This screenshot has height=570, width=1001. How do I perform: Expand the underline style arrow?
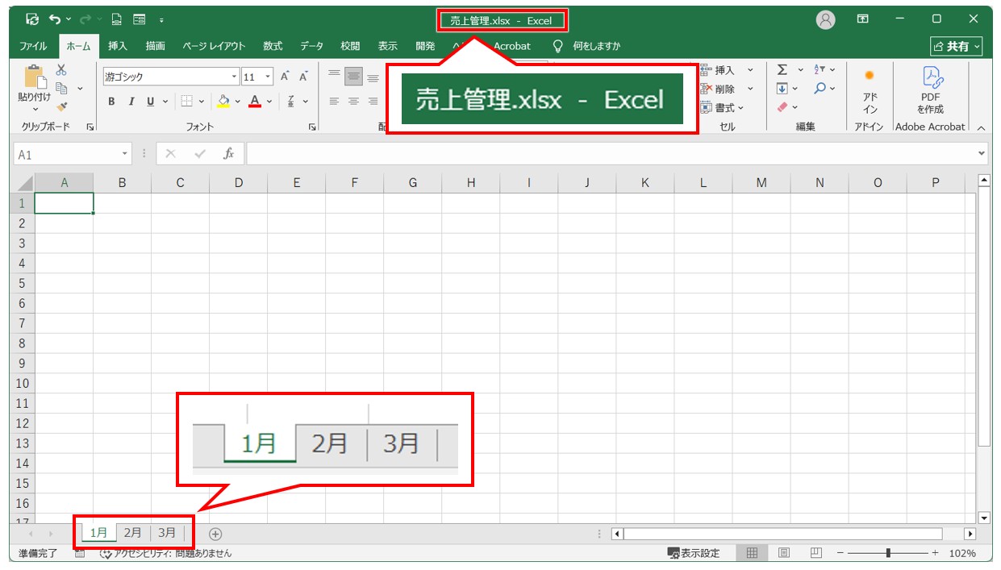pos(165,102)
